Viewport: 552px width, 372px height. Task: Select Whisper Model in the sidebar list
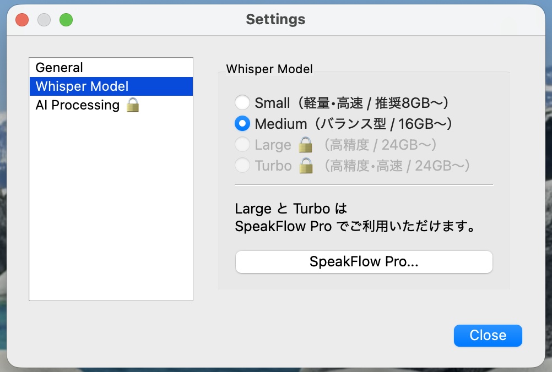[111, 86]
